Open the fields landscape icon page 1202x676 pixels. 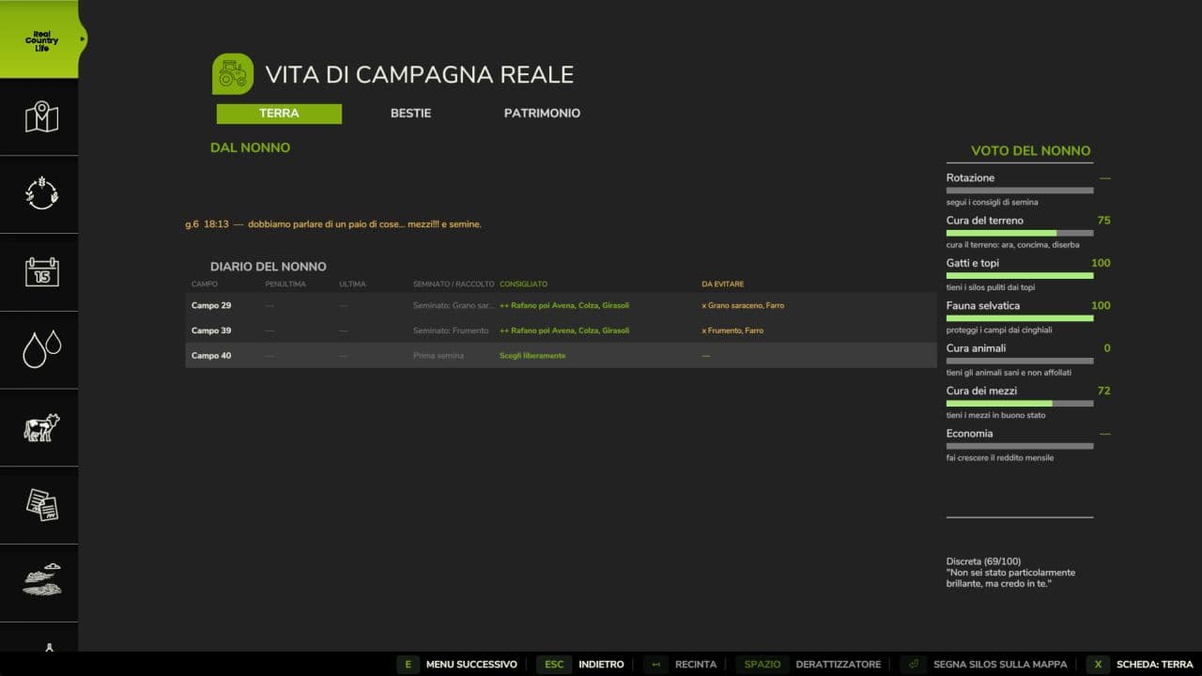[41, 580]
